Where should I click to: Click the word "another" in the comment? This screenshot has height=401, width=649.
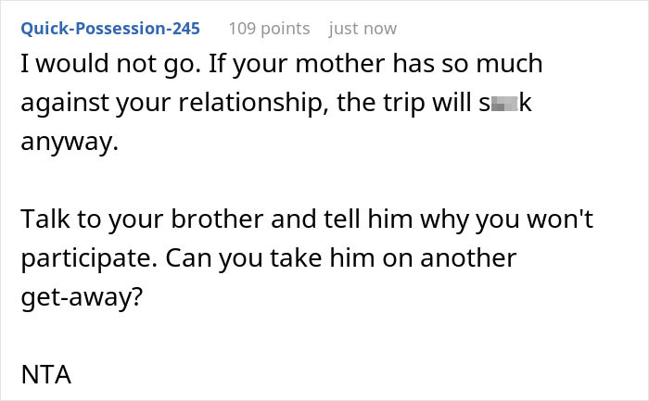pyautogui.click(x=463, y=258)
